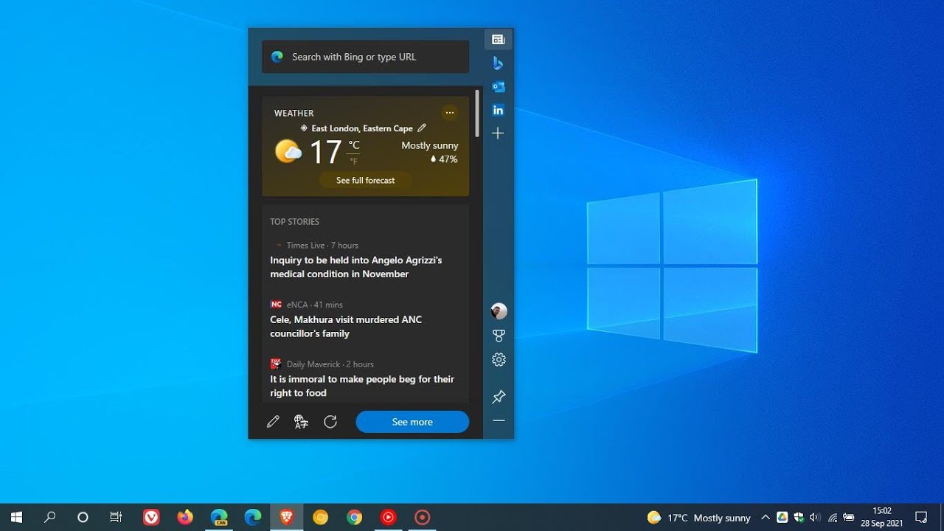Add a site with the plus icon
This screenshot has width=944, height=531.
click(498, 133)
